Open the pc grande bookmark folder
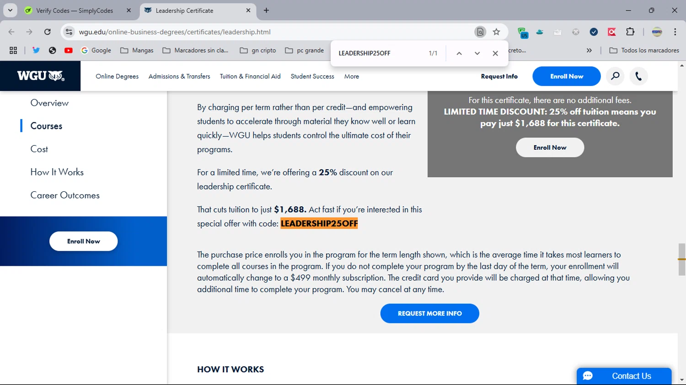This screenshot has height=385, width=686. 304,50
